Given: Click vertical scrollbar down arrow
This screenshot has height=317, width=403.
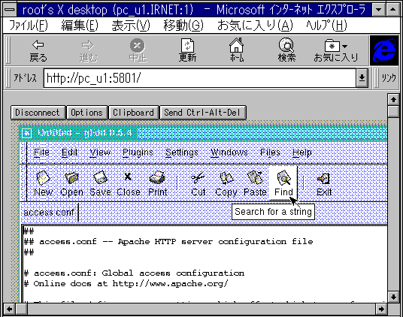Looking at the screenshot, I should pyautogui.click(x=393, y=297).
